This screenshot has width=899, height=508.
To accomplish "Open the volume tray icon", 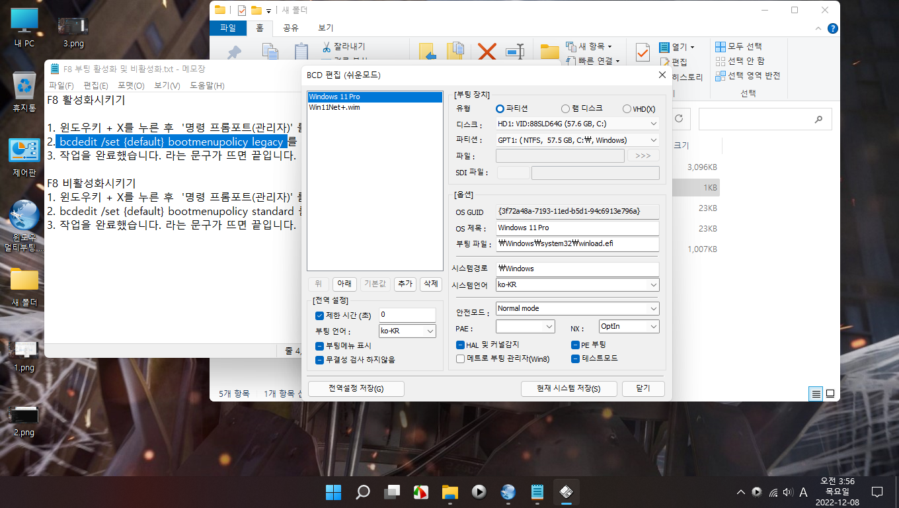I will tap(788, 492).
